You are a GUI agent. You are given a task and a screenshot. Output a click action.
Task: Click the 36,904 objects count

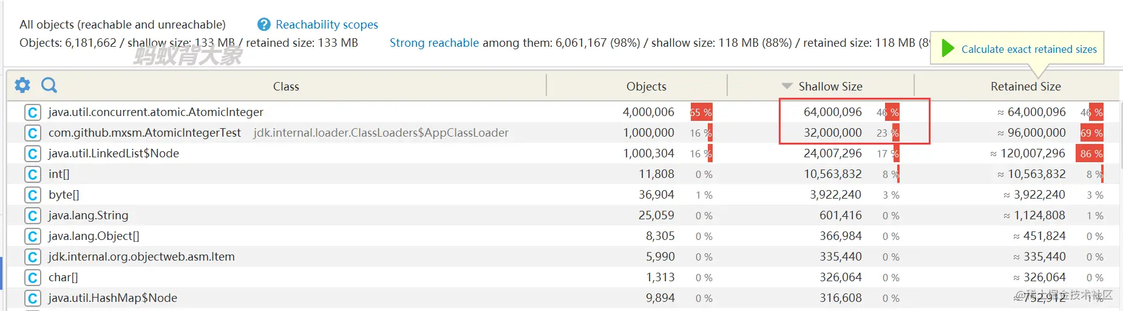656,195
